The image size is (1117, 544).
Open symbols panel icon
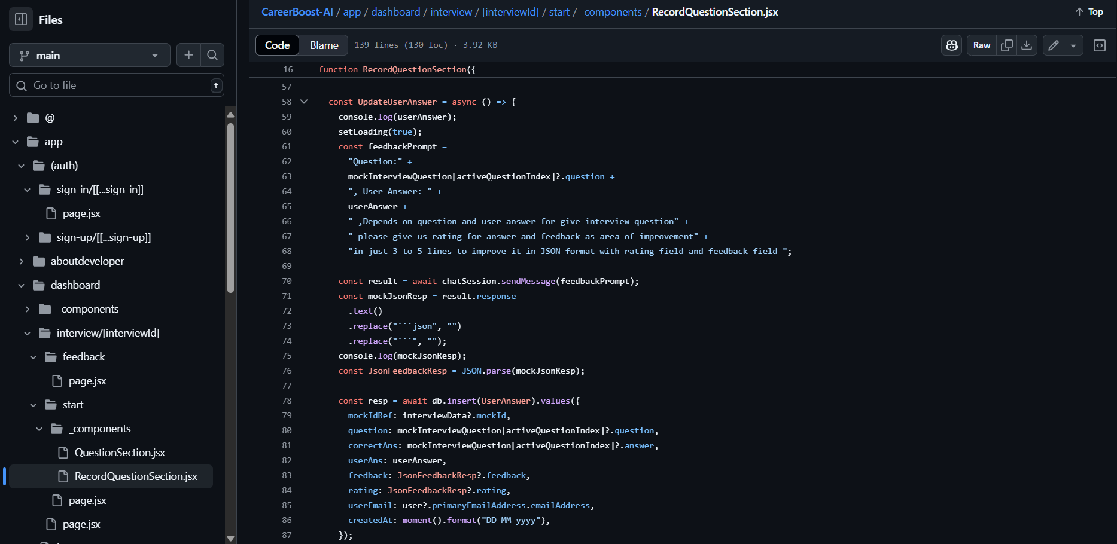click(1100, 45)
